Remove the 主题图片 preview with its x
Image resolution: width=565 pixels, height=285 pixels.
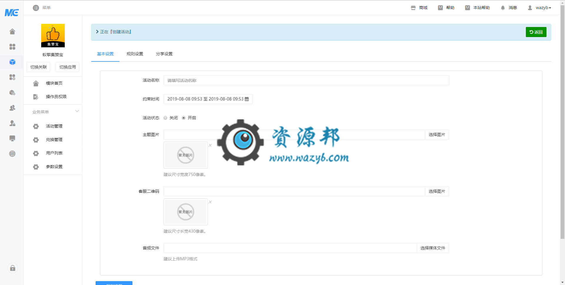coord(210,145)
